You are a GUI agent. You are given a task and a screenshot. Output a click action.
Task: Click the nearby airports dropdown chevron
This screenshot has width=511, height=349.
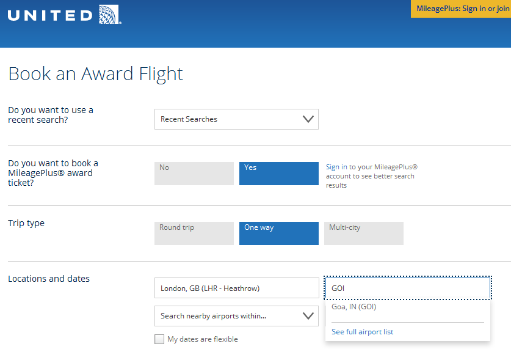tap(308, 316)
